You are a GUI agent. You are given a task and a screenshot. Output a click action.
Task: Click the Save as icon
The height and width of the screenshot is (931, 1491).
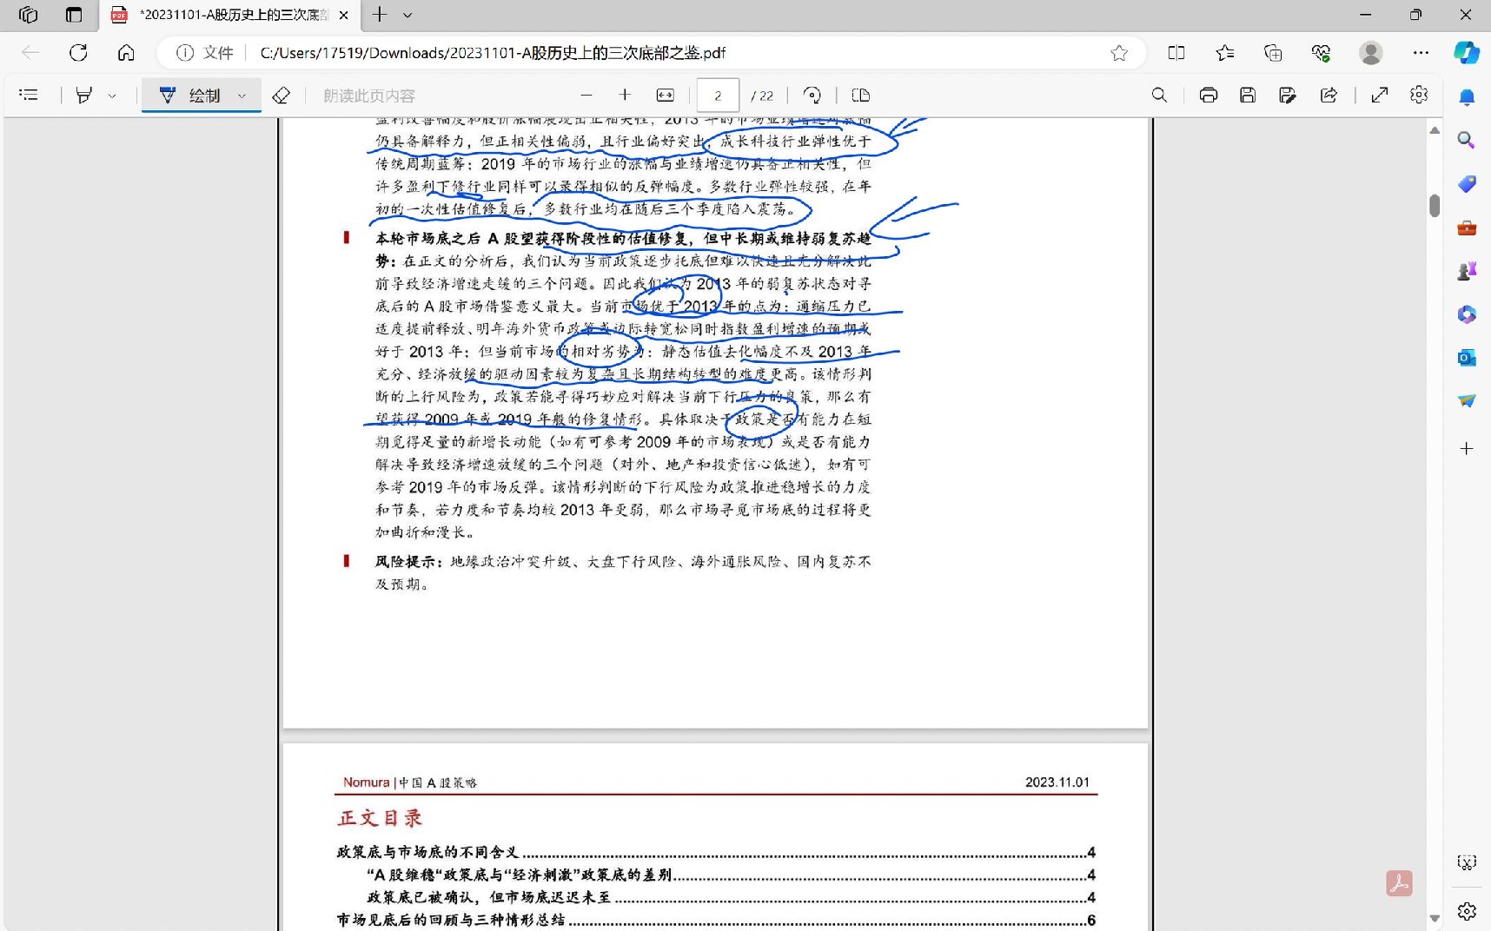point(1288,96)
